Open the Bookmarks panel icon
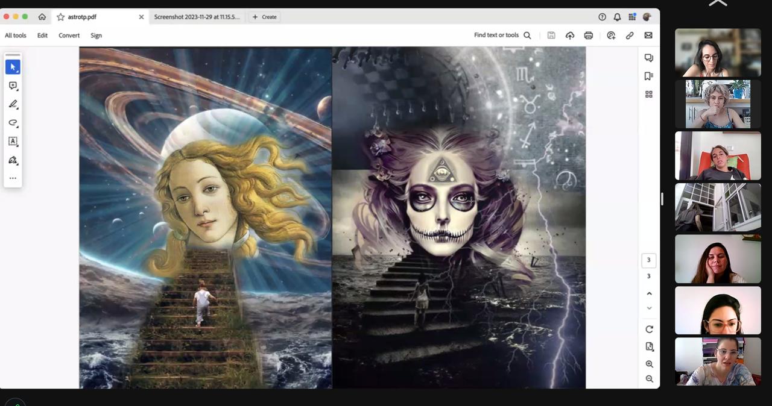 point(649,76)
